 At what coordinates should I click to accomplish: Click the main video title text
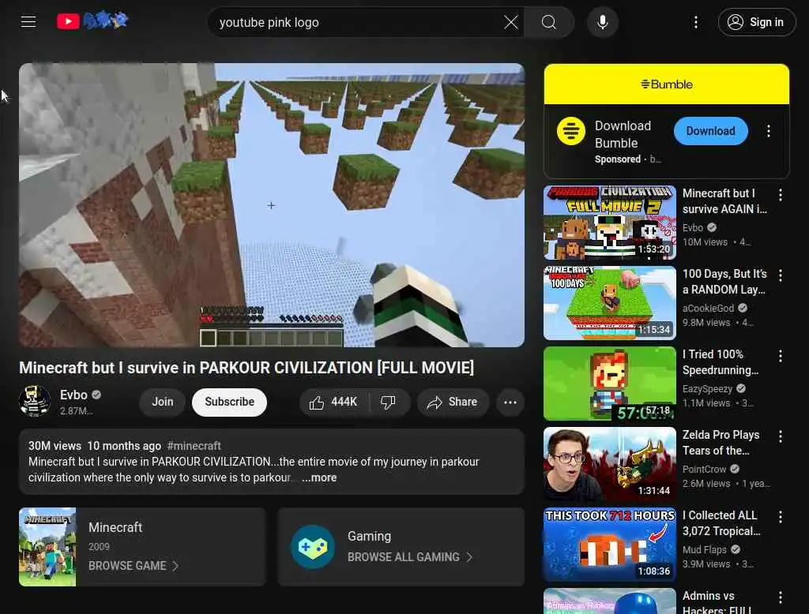[x=246, y=368]
